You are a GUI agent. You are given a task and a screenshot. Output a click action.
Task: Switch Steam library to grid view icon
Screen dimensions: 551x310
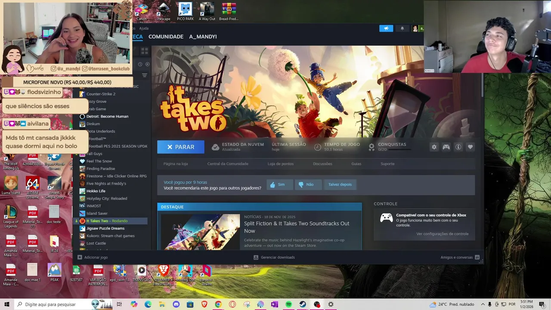coord(144,51)
